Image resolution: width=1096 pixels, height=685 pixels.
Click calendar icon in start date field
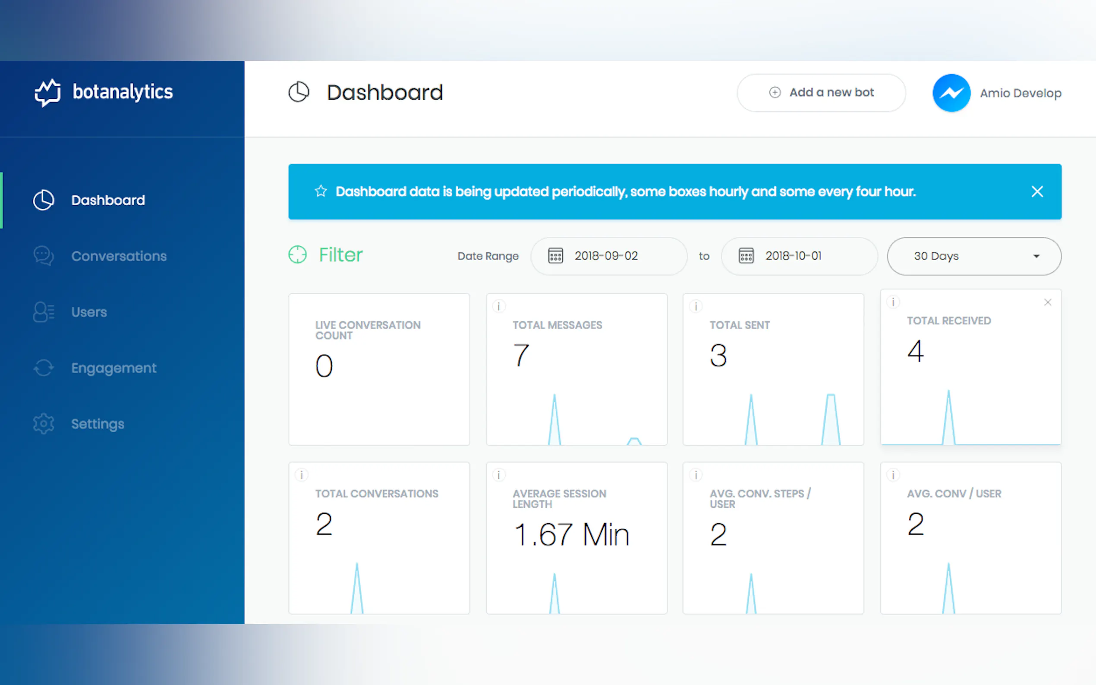[555, 256]
